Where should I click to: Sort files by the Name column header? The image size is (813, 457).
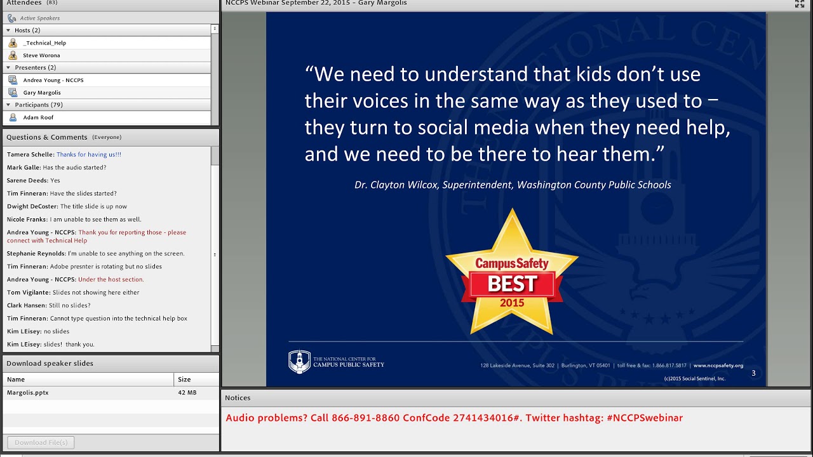pyautogui.click(x=88, y=380)
